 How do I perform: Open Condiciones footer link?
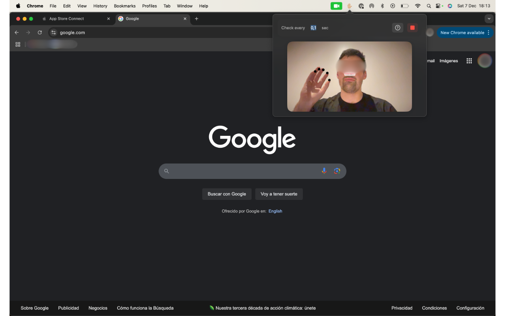tap(434, 308)
